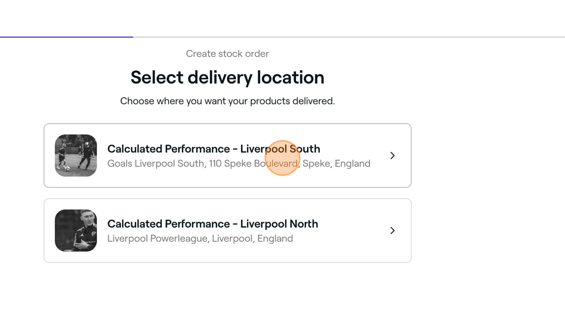This screenshot has height=316, width=565.
Task: Open the Liverpool South football training thumbnail
Action: (x=76, y=155)
